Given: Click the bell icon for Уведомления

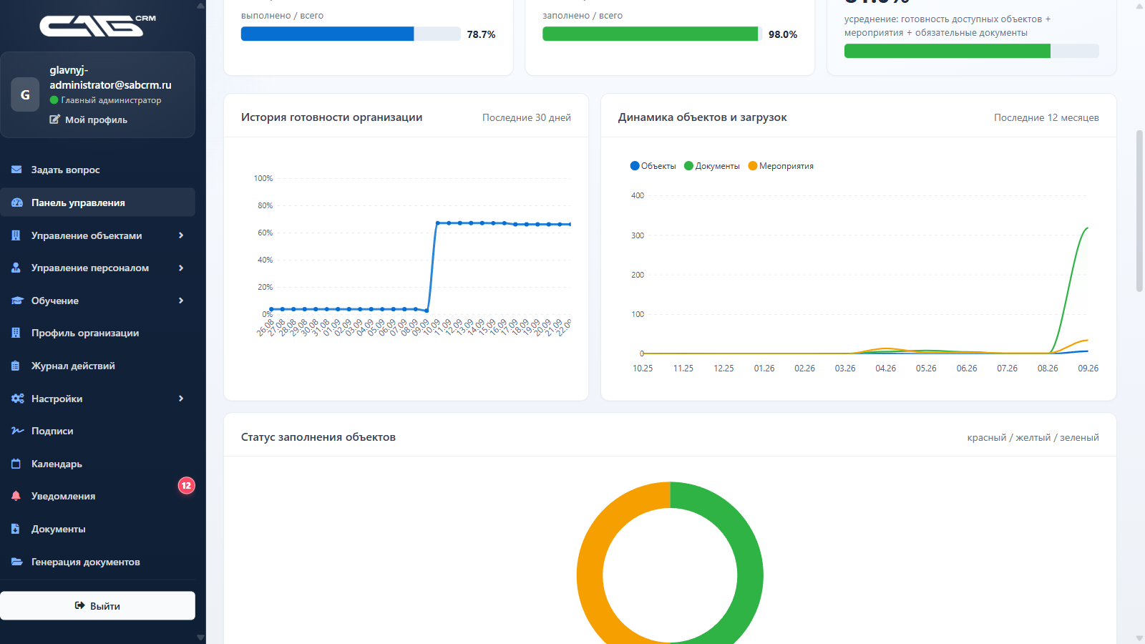Looking at the screenshot, I should click(16, 496).
